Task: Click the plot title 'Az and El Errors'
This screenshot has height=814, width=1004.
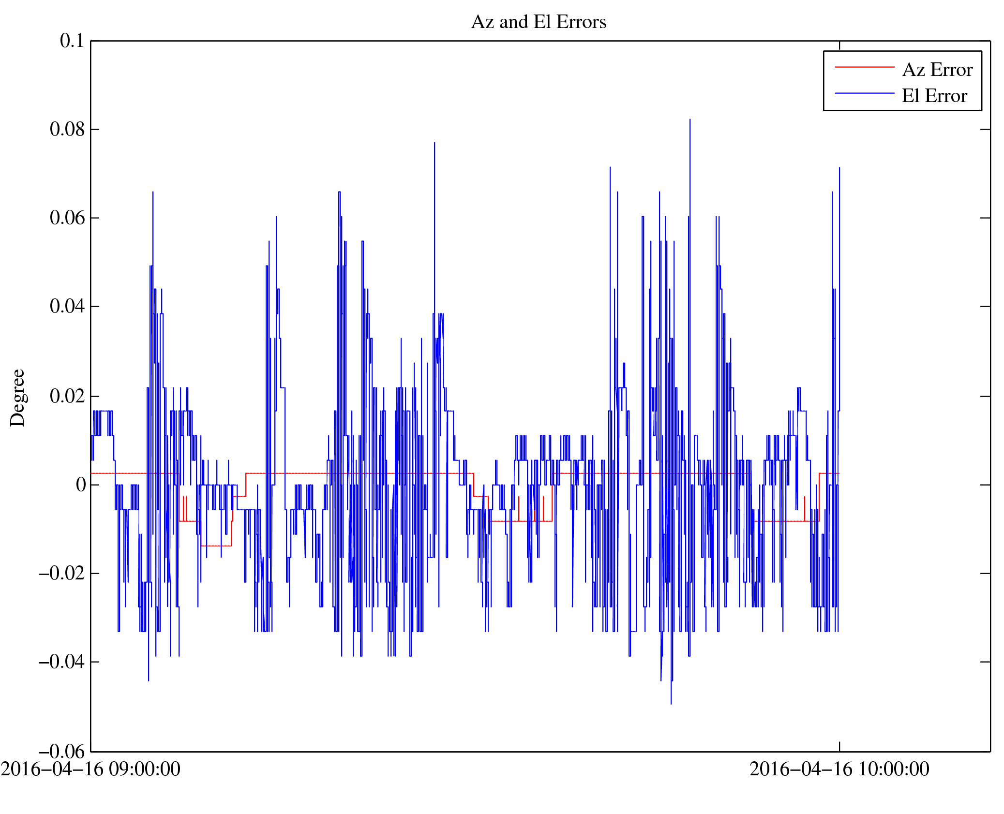Action: 538,22
